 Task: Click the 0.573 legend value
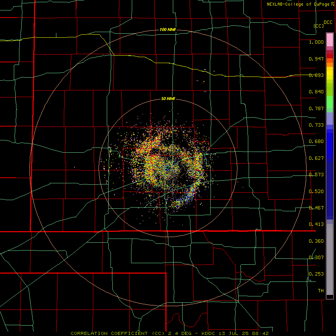316,175
